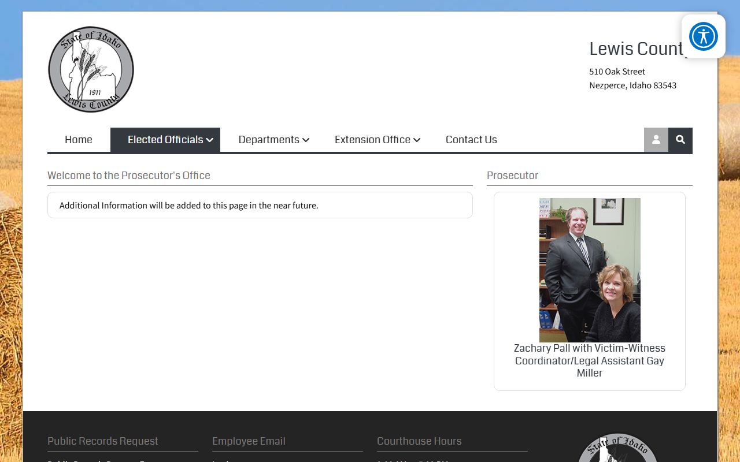The height and width of the screenshot is (462, 740).
Task: Click the '510 Oak Street' address line
Action: (617, 72)
